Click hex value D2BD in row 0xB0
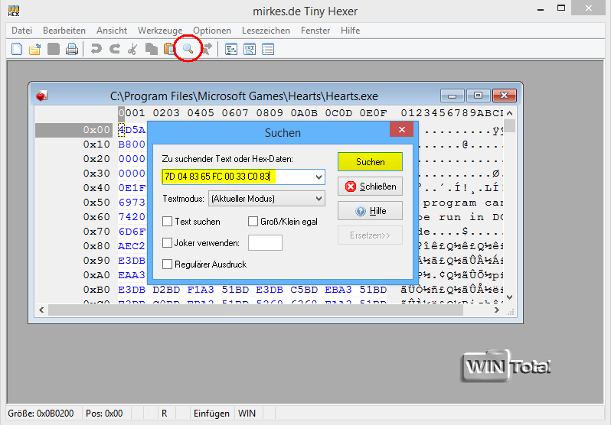The image size is (611, 425). pos(166,290)
